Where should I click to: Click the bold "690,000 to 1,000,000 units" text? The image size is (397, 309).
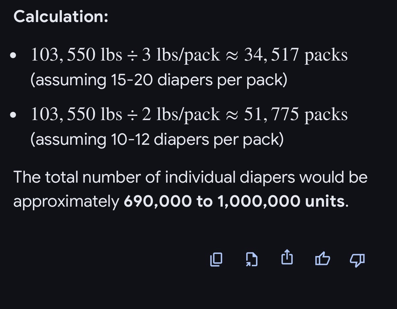point(234,201)
